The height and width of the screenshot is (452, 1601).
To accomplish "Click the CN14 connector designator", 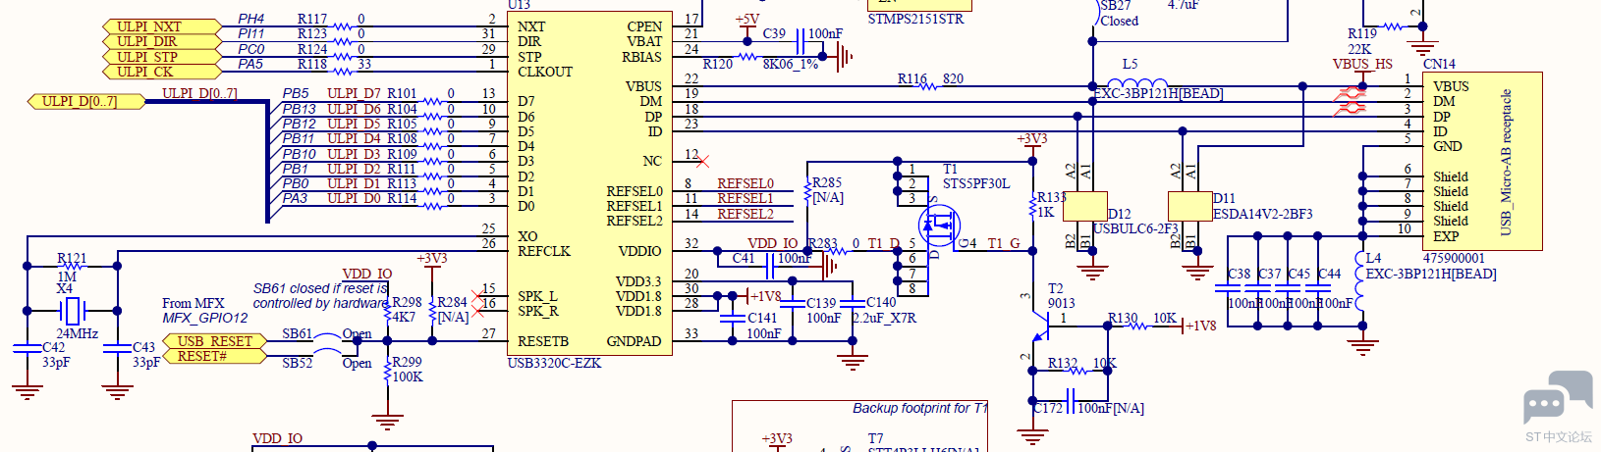I will tap(1439, 64).
